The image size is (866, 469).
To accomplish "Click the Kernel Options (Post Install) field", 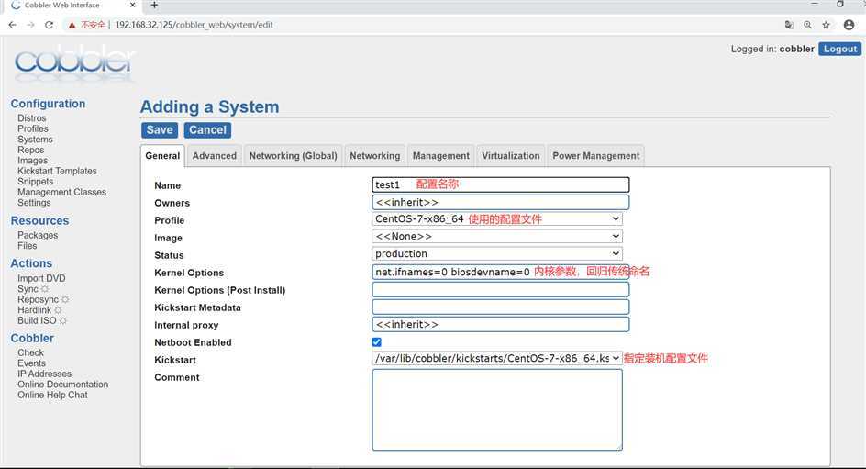I will 500,289.
